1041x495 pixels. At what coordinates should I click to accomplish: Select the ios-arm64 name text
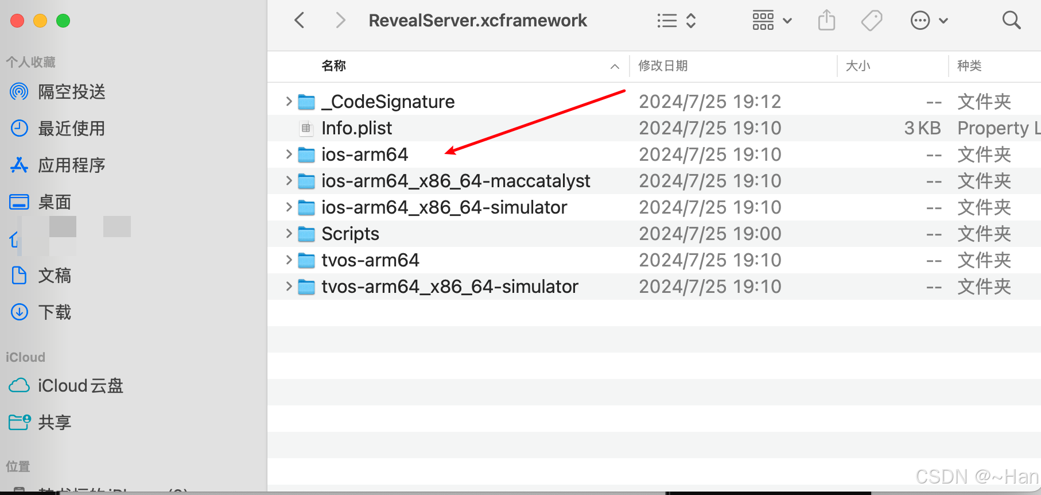[364, 154]
